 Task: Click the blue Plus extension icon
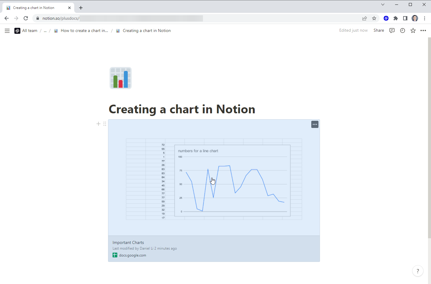click(x=386, y=18)
